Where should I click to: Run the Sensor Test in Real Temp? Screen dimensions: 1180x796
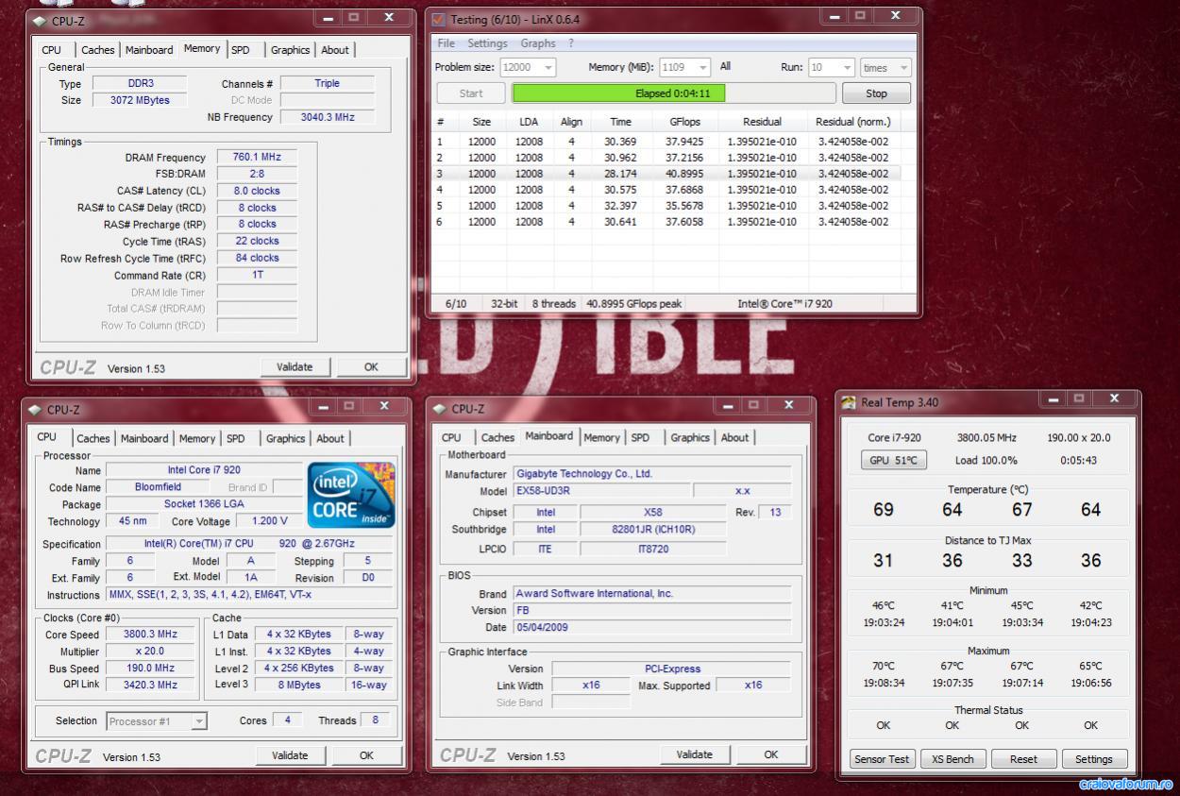coord(882,759)
